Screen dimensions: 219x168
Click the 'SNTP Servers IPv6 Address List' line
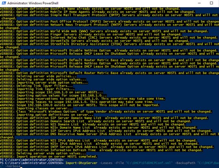[107, 147]
